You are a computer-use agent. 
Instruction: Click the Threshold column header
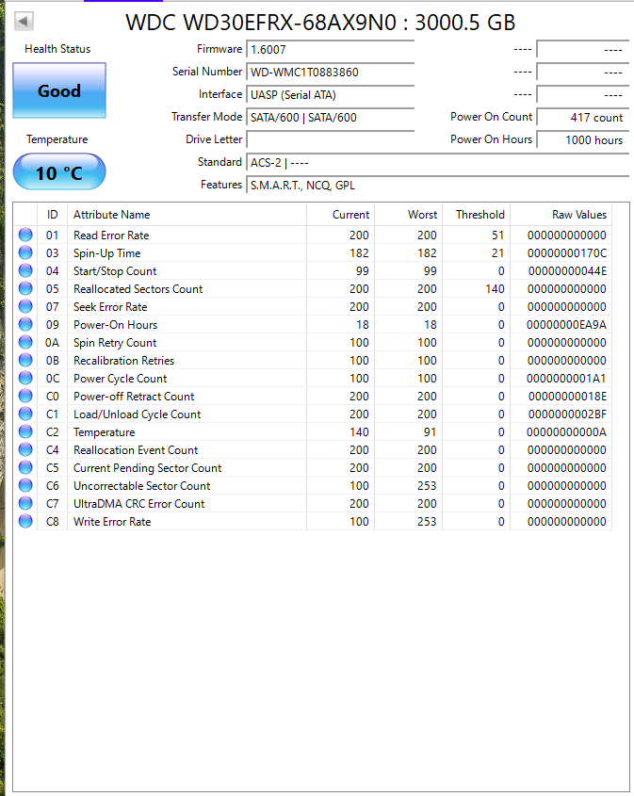tap(476, 214)
